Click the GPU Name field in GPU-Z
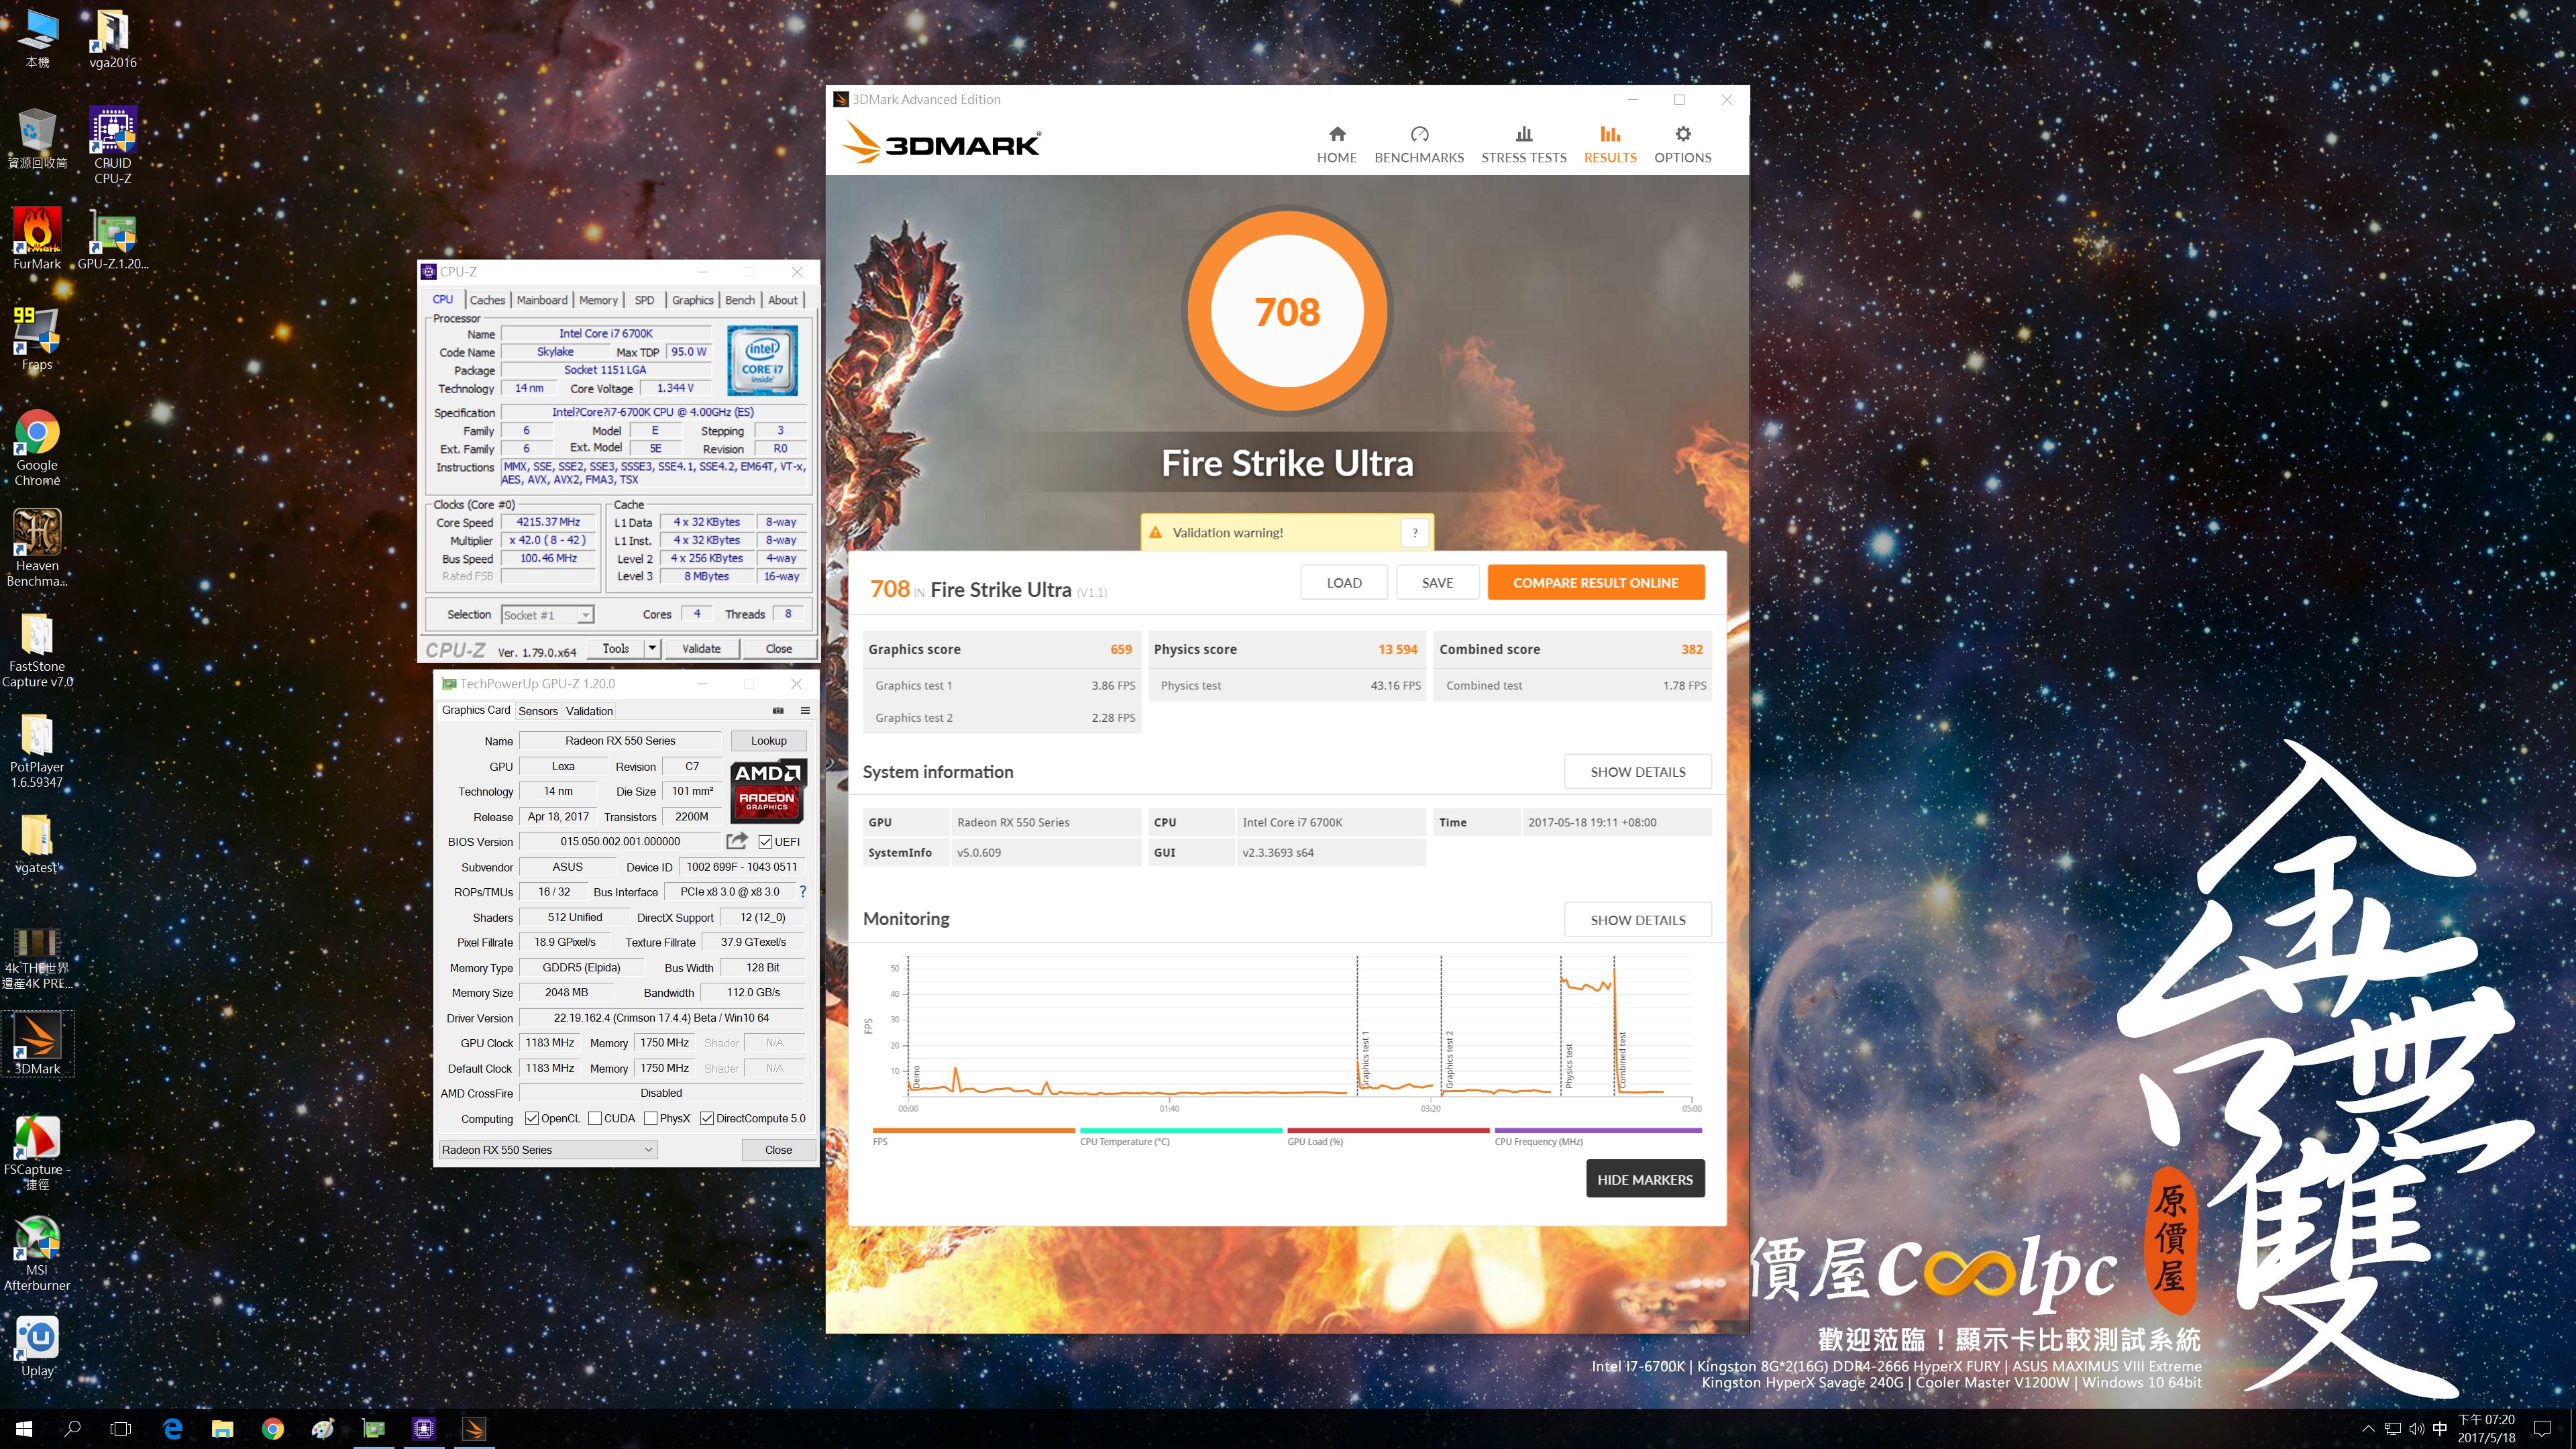The image size is (2576, 1449). 620,741
